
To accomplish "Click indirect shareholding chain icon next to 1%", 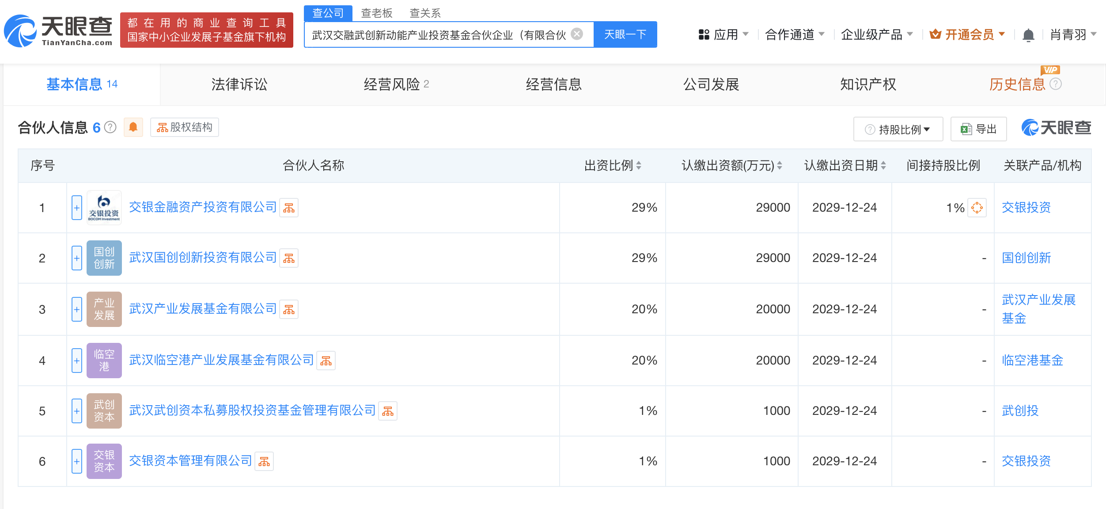I will [977, 208].
